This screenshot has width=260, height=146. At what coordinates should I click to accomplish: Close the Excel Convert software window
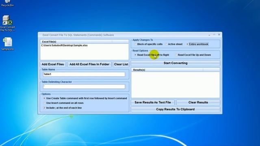pyautogui.click(x=219, y=34)
